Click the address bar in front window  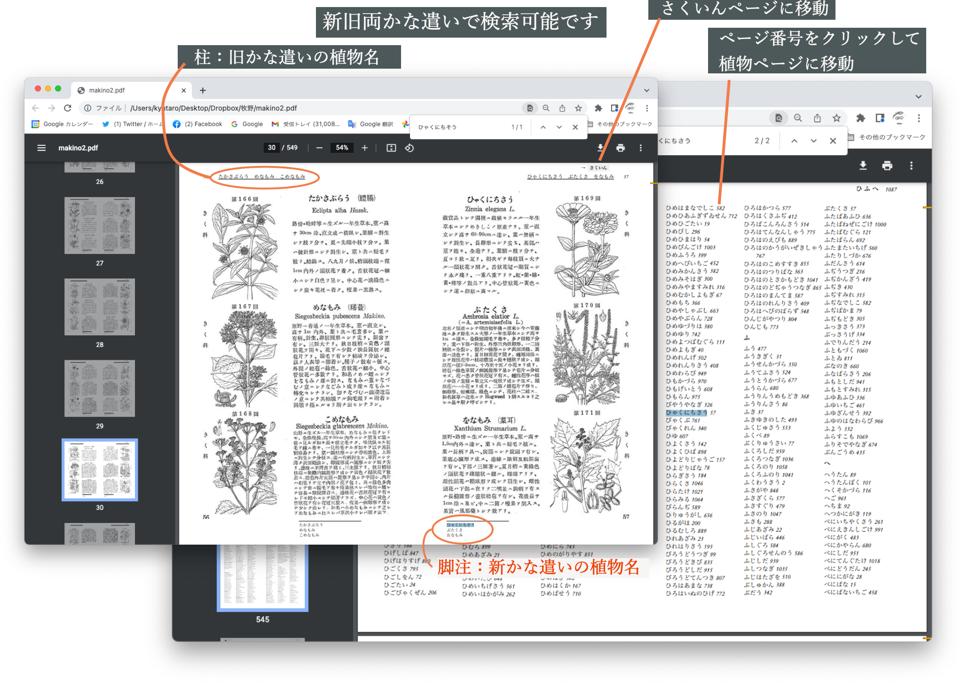point(301,108)
